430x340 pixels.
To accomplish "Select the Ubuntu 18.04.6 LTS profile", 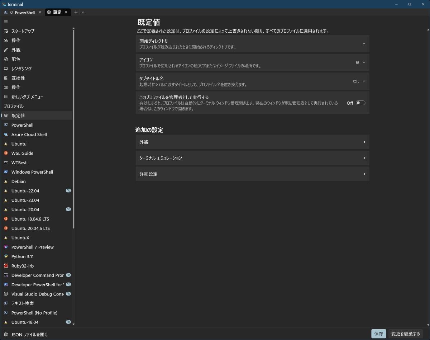I will point(37,219).
